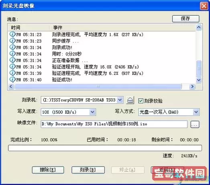
Task: Click the 擦除[E] erase button
Action: click(x=48, y=170)
